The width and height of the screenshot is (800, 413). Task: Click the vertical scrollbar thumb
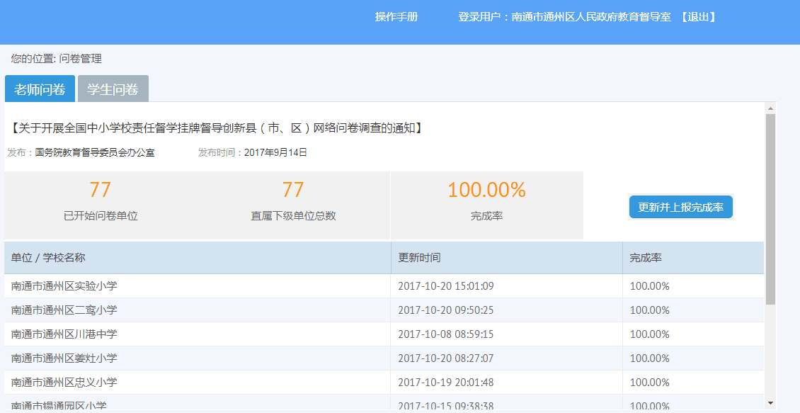(x=770, y=205)
